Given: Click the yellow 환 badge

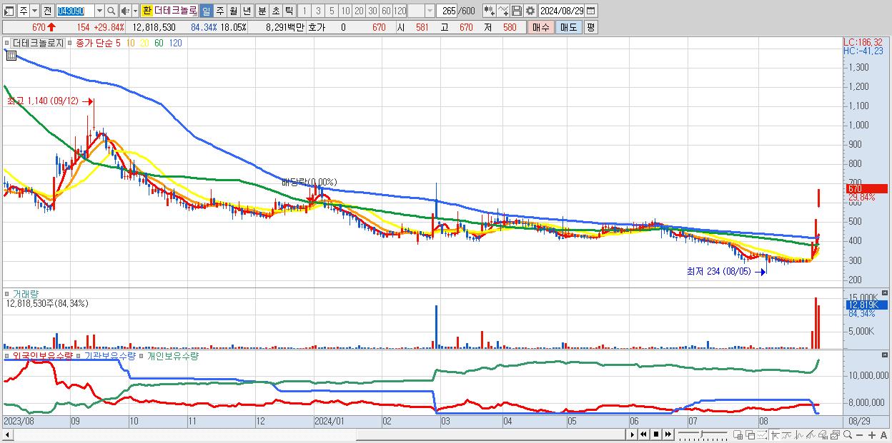Looking at the screenshot, I should click(147, 11).
